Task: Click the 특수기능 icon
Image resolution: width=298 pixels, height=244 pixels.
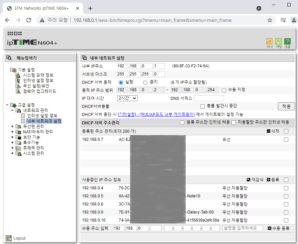Action: tap(18, 142)
